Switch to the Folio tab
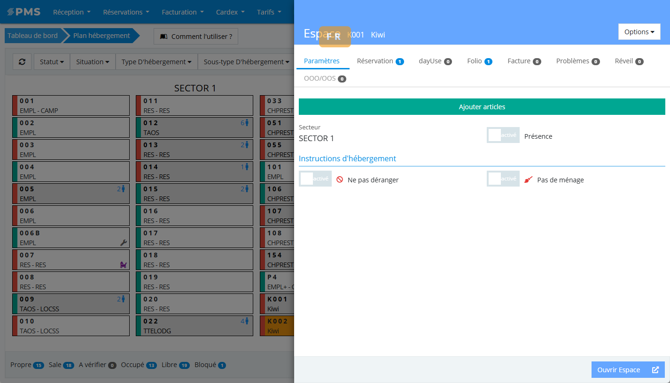The image size is (670, 383). 479,61
